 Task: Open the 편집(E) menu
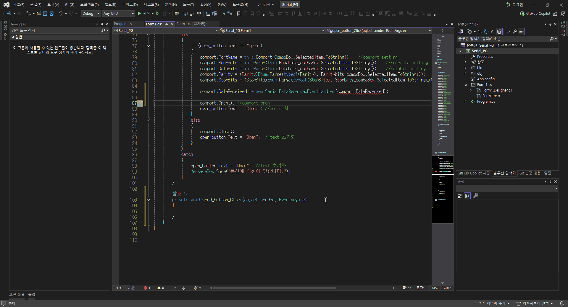coord(36,5)
